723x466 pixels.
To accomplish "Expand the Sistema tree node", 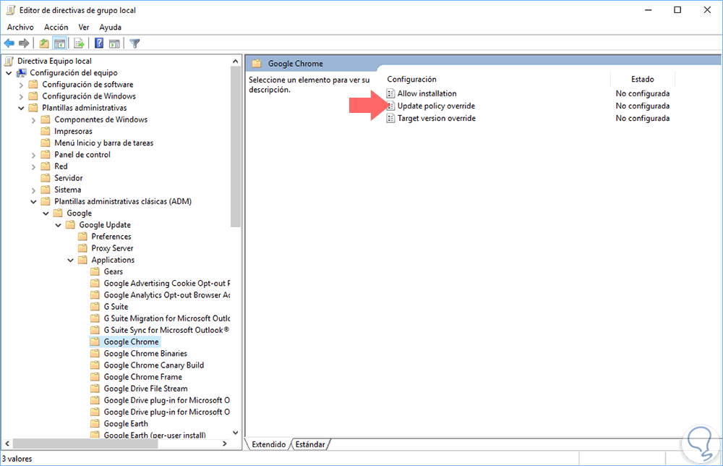I will pyautogui.click(x=34, y=190).
